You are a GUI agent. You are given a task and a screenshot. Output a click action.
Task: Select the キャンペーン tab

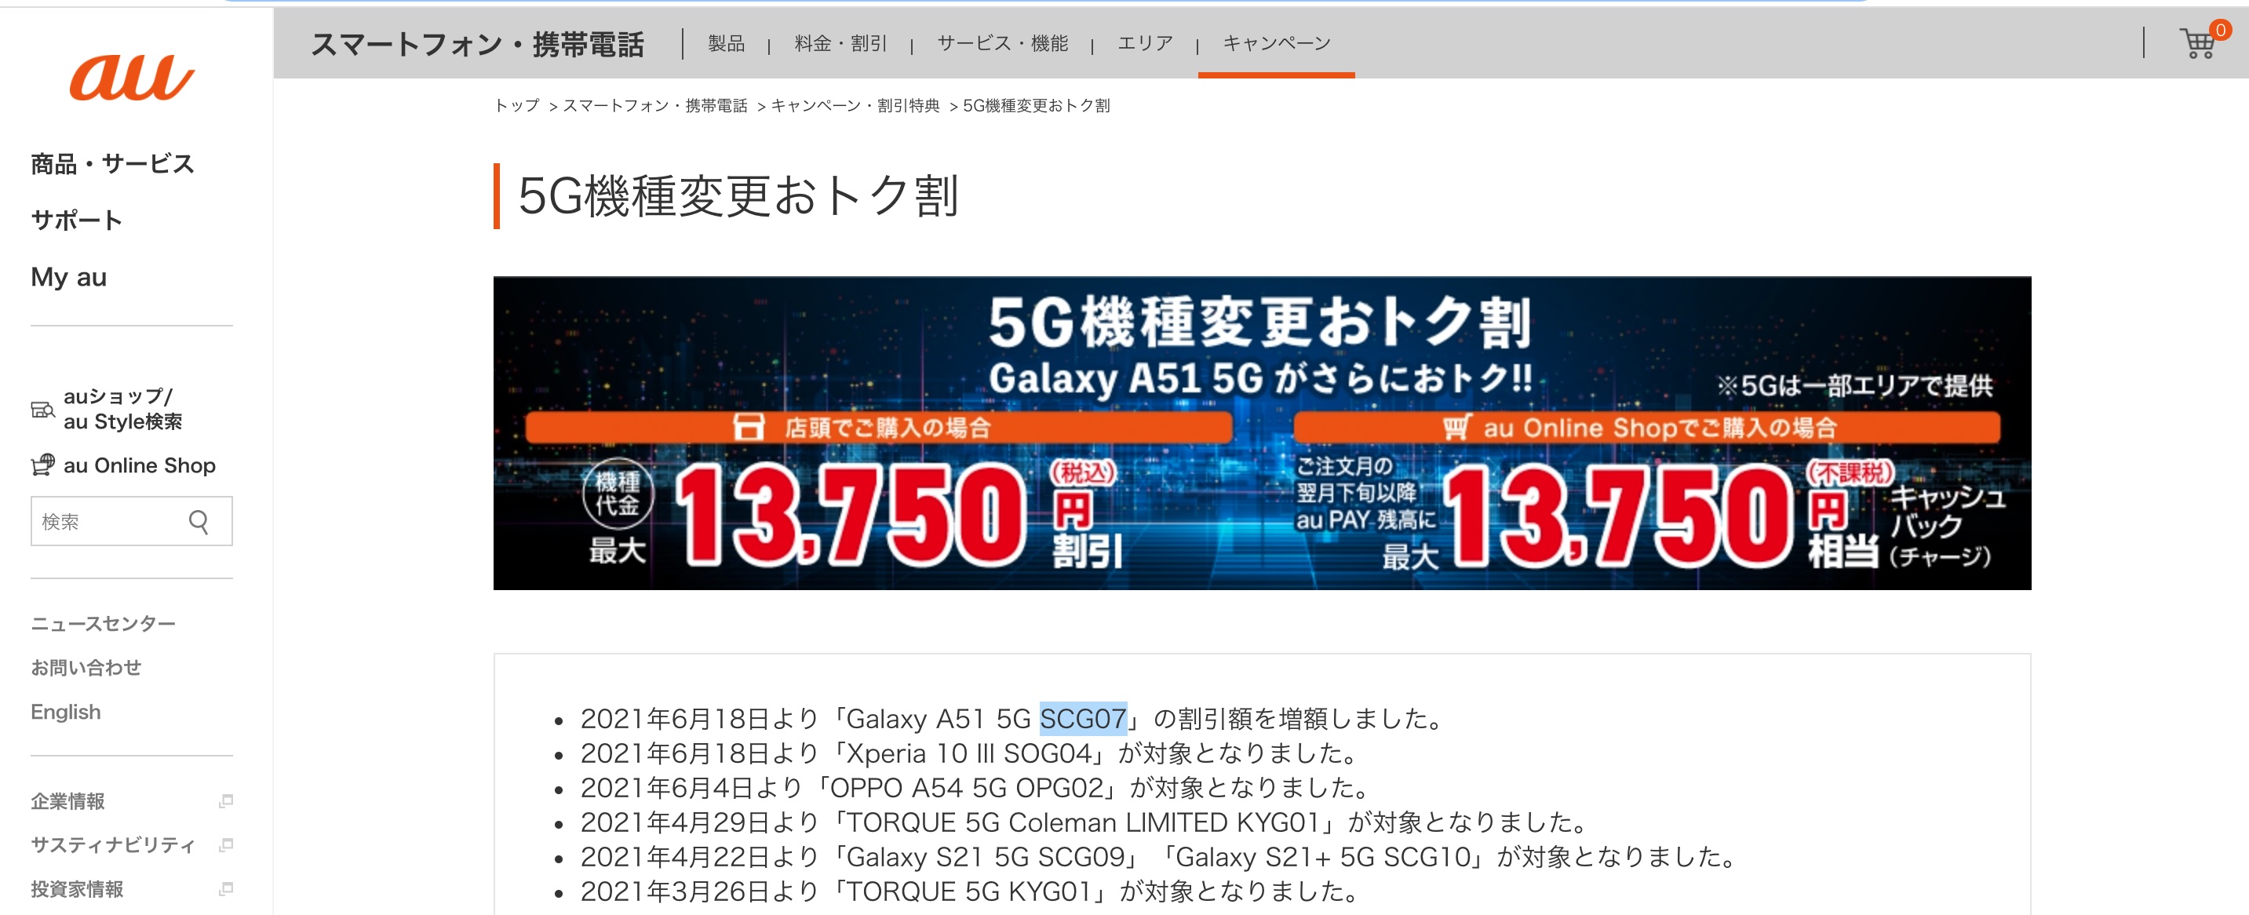(1275, 44)
